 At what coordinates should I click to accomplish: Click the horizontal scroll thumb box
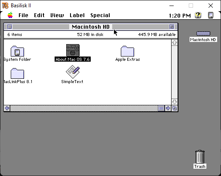pyautogui.click(x=161, y=108)
